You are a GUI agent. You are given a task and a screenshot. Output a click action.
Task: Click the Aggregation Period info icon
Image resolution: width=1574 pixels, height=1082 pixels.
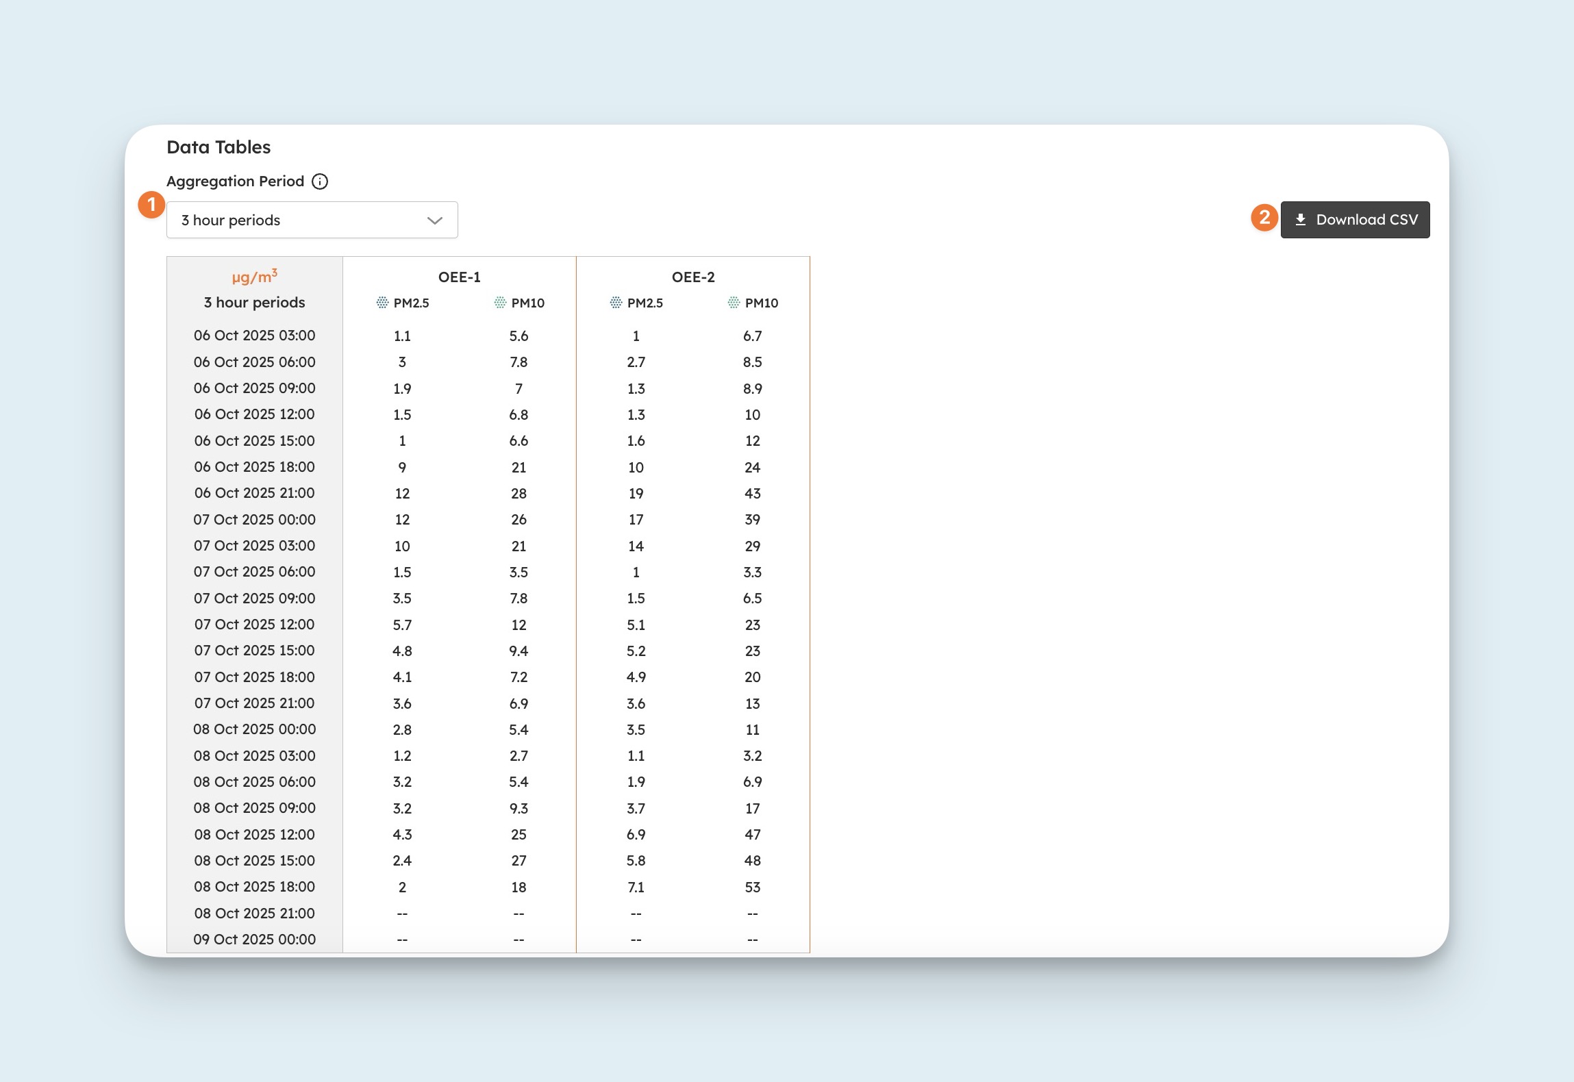[320, 181]
